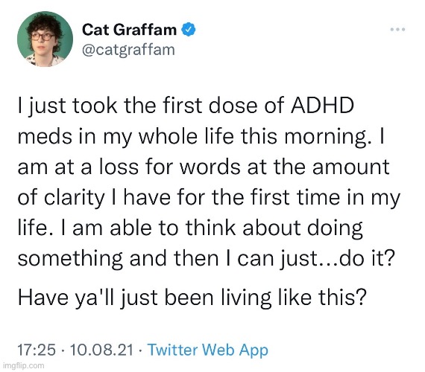
Task: Open the tweet's three-dot more options menu
Action: [x=397, y=29]
